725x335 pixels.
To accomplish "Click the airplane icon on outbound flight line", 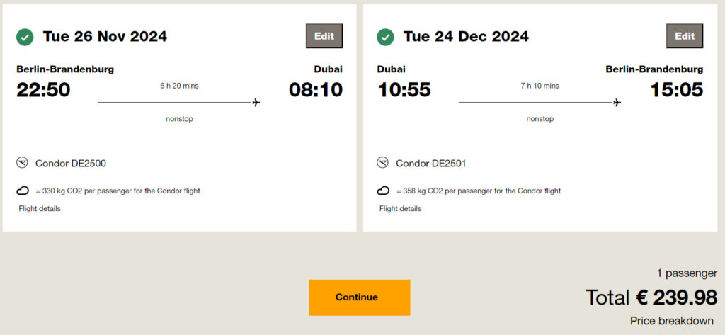I will (x=256, y=103).
